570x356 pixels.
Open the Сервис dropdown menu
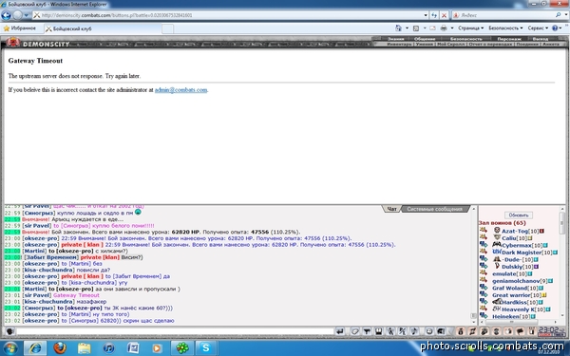[538, 28]
